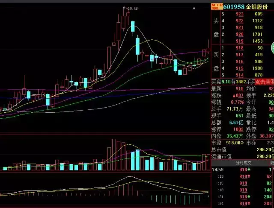Click the red up arrow in :13 trade row
The image size is (274, 208).
[x=248, y=176]
